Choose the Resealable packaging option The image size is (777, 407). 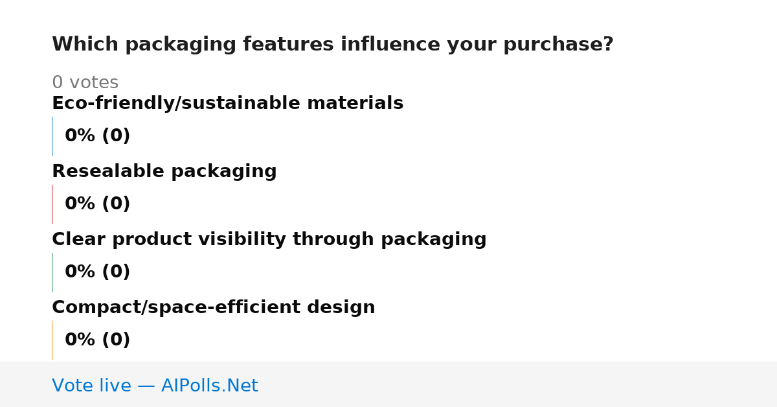pyautogui.click(x=164, y=172)
